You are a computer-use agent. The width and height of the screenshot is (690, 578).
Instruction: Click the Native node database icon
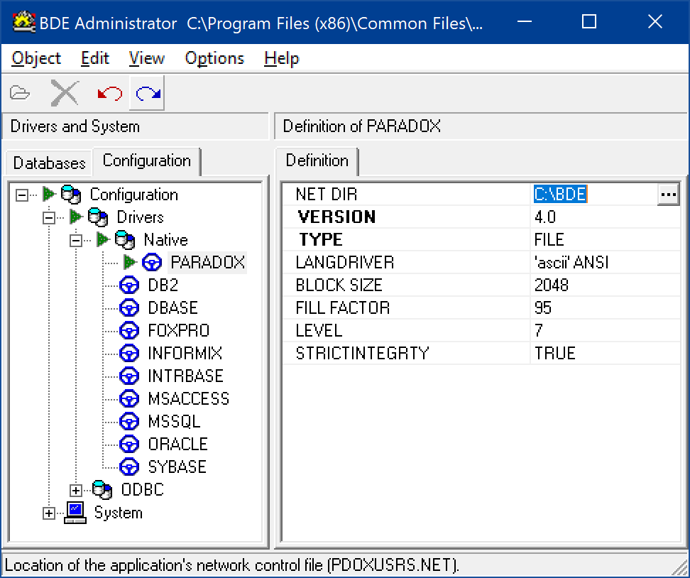pos(125,239)
